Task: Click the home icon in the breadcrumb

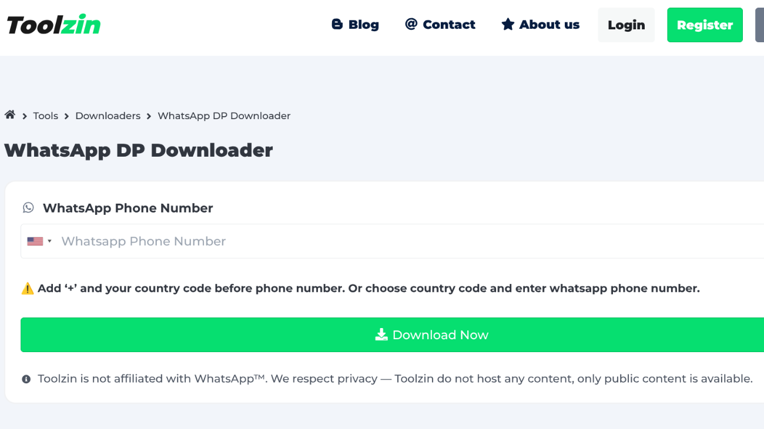Action: coord(9,115)
